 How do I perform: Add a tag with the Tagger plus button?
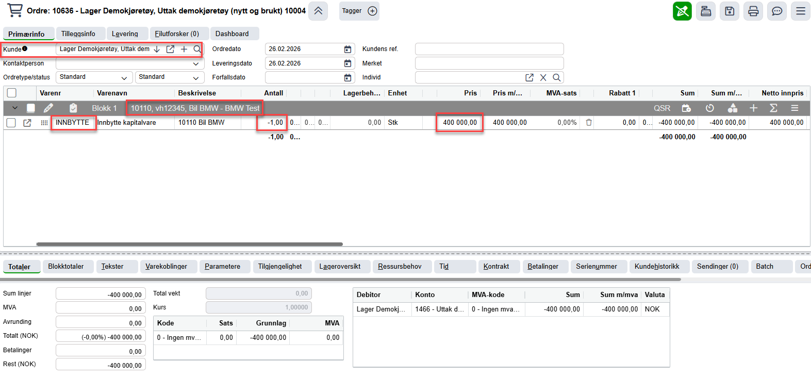point(372,11)
